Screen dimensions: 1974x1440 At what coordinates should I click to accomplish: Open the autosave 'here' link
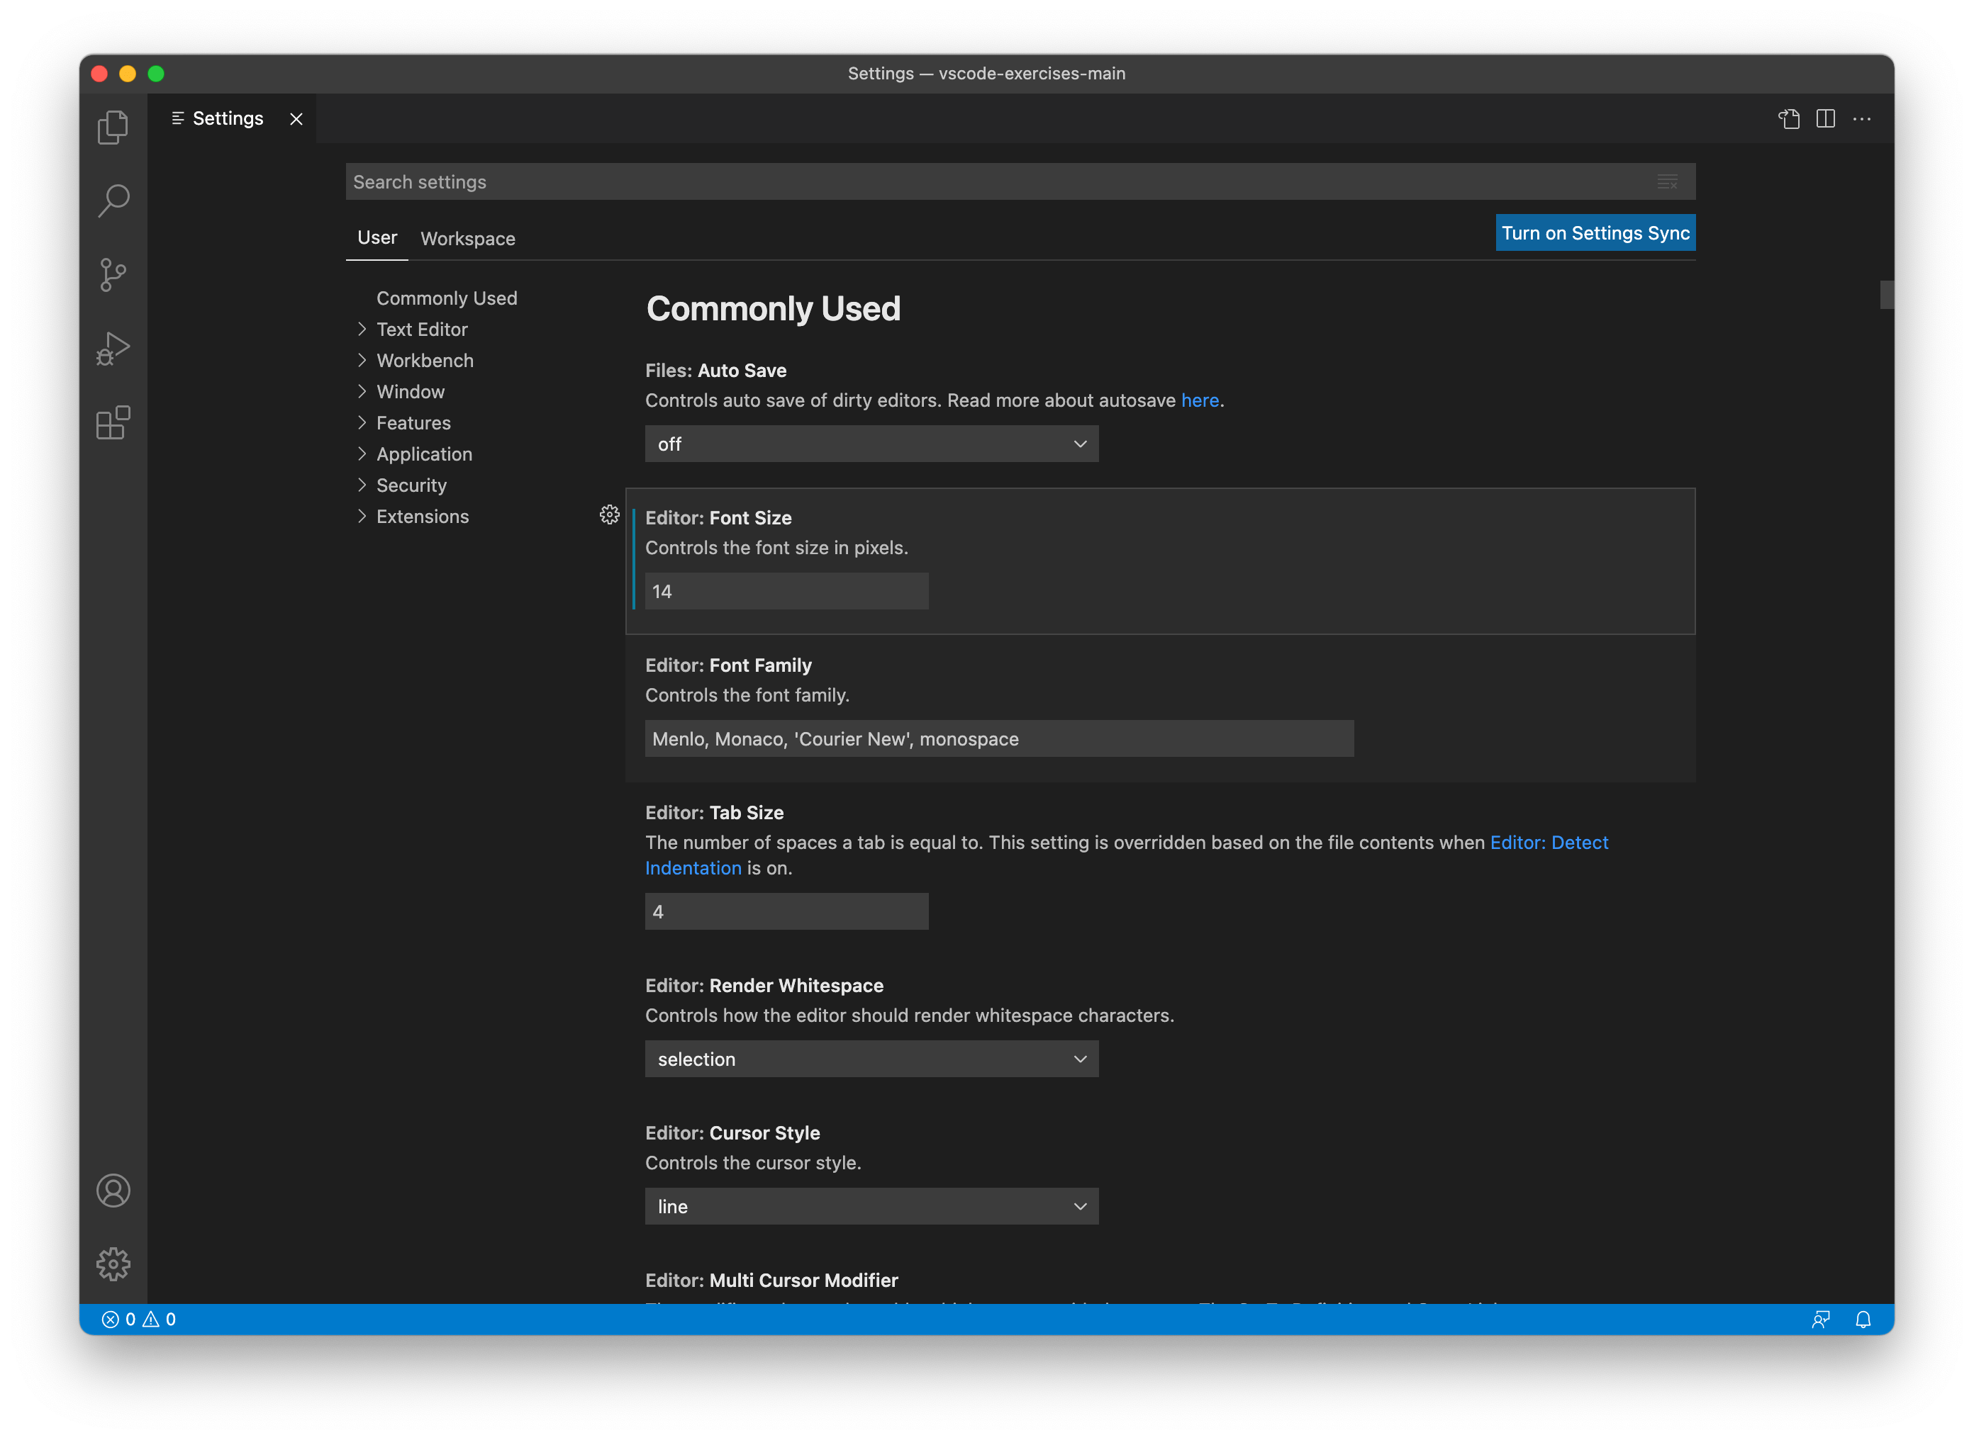point(1200,400)
